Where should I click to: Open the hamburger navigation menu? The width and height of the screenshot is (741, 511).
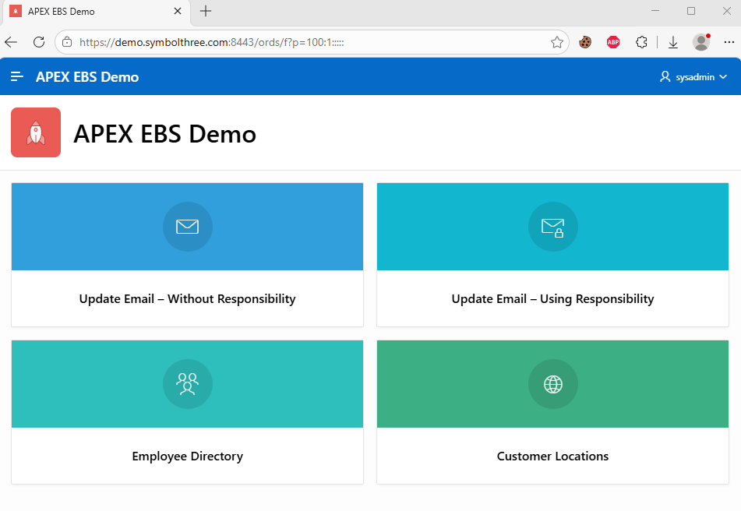tap(17, 76)
